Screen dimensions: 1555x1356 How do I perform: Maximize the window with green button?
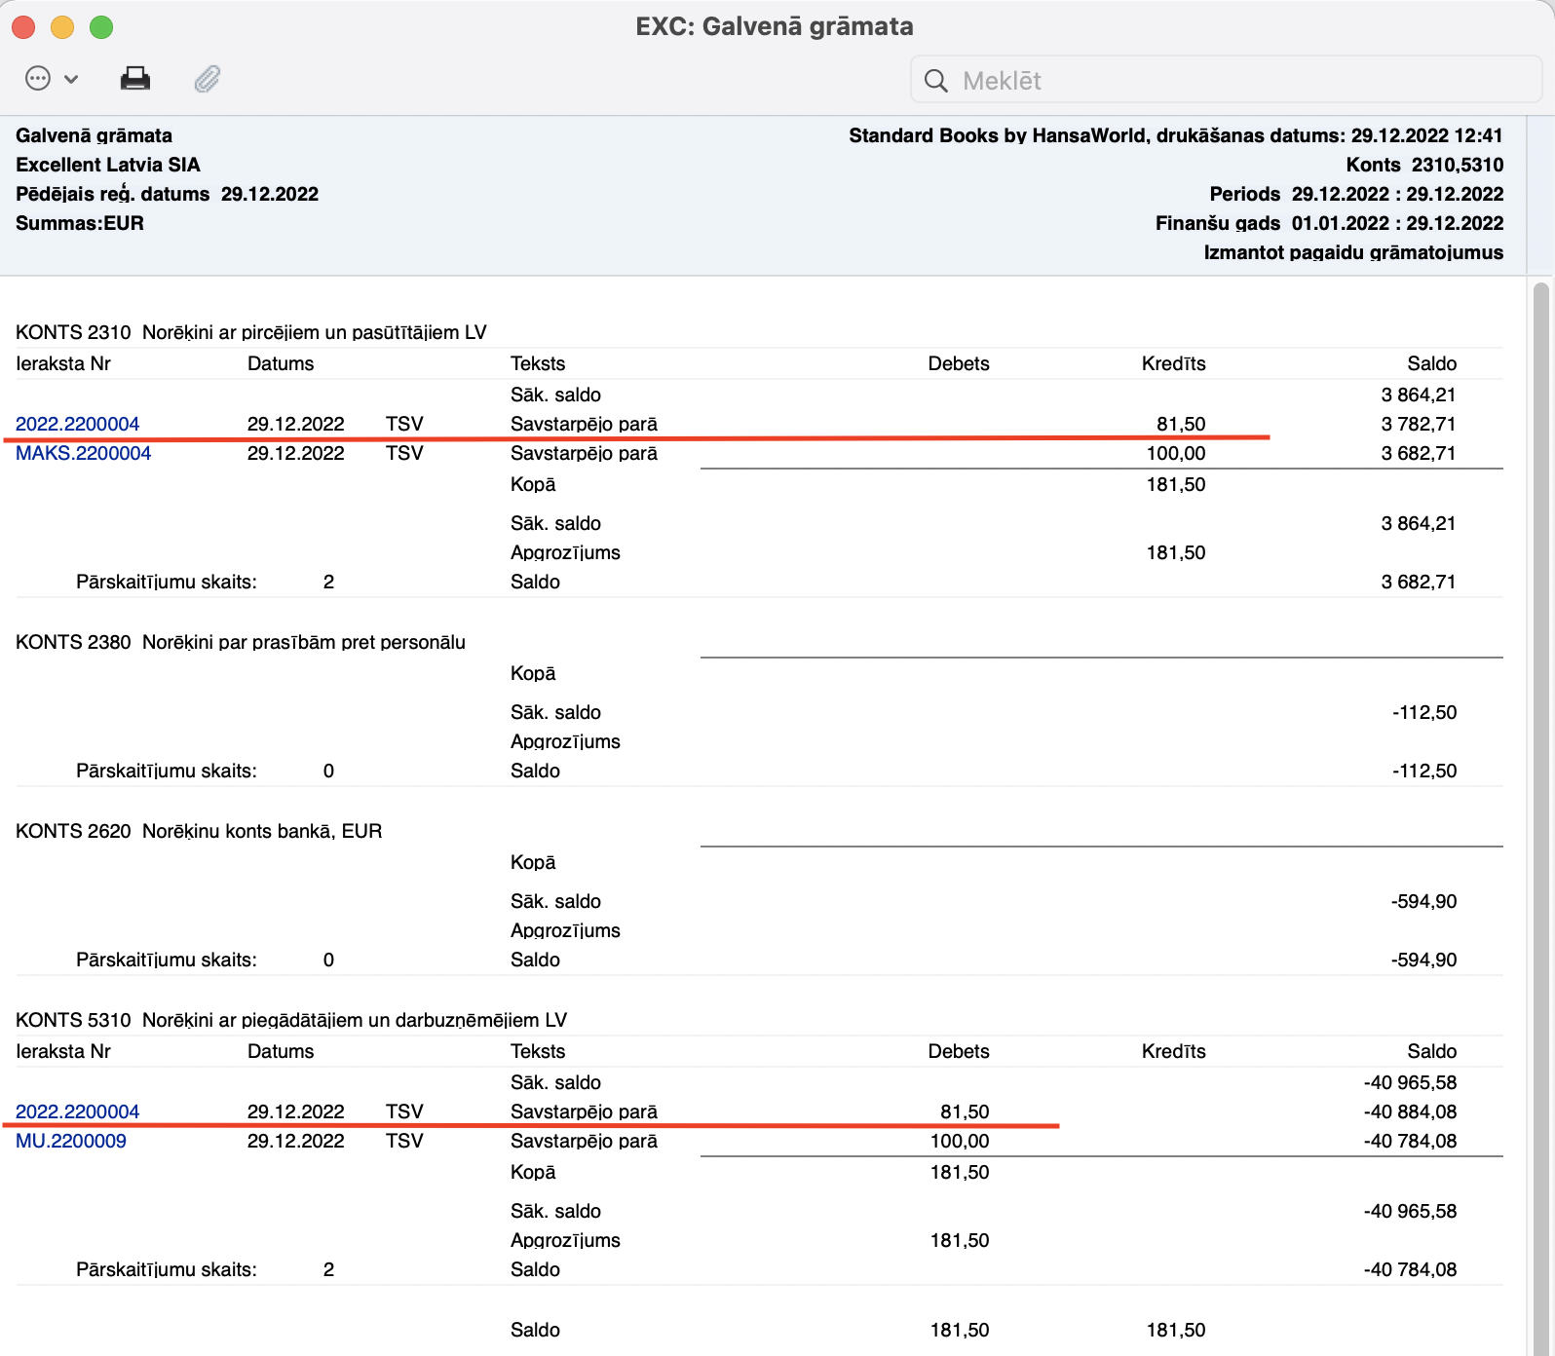[x=101, y=27]
